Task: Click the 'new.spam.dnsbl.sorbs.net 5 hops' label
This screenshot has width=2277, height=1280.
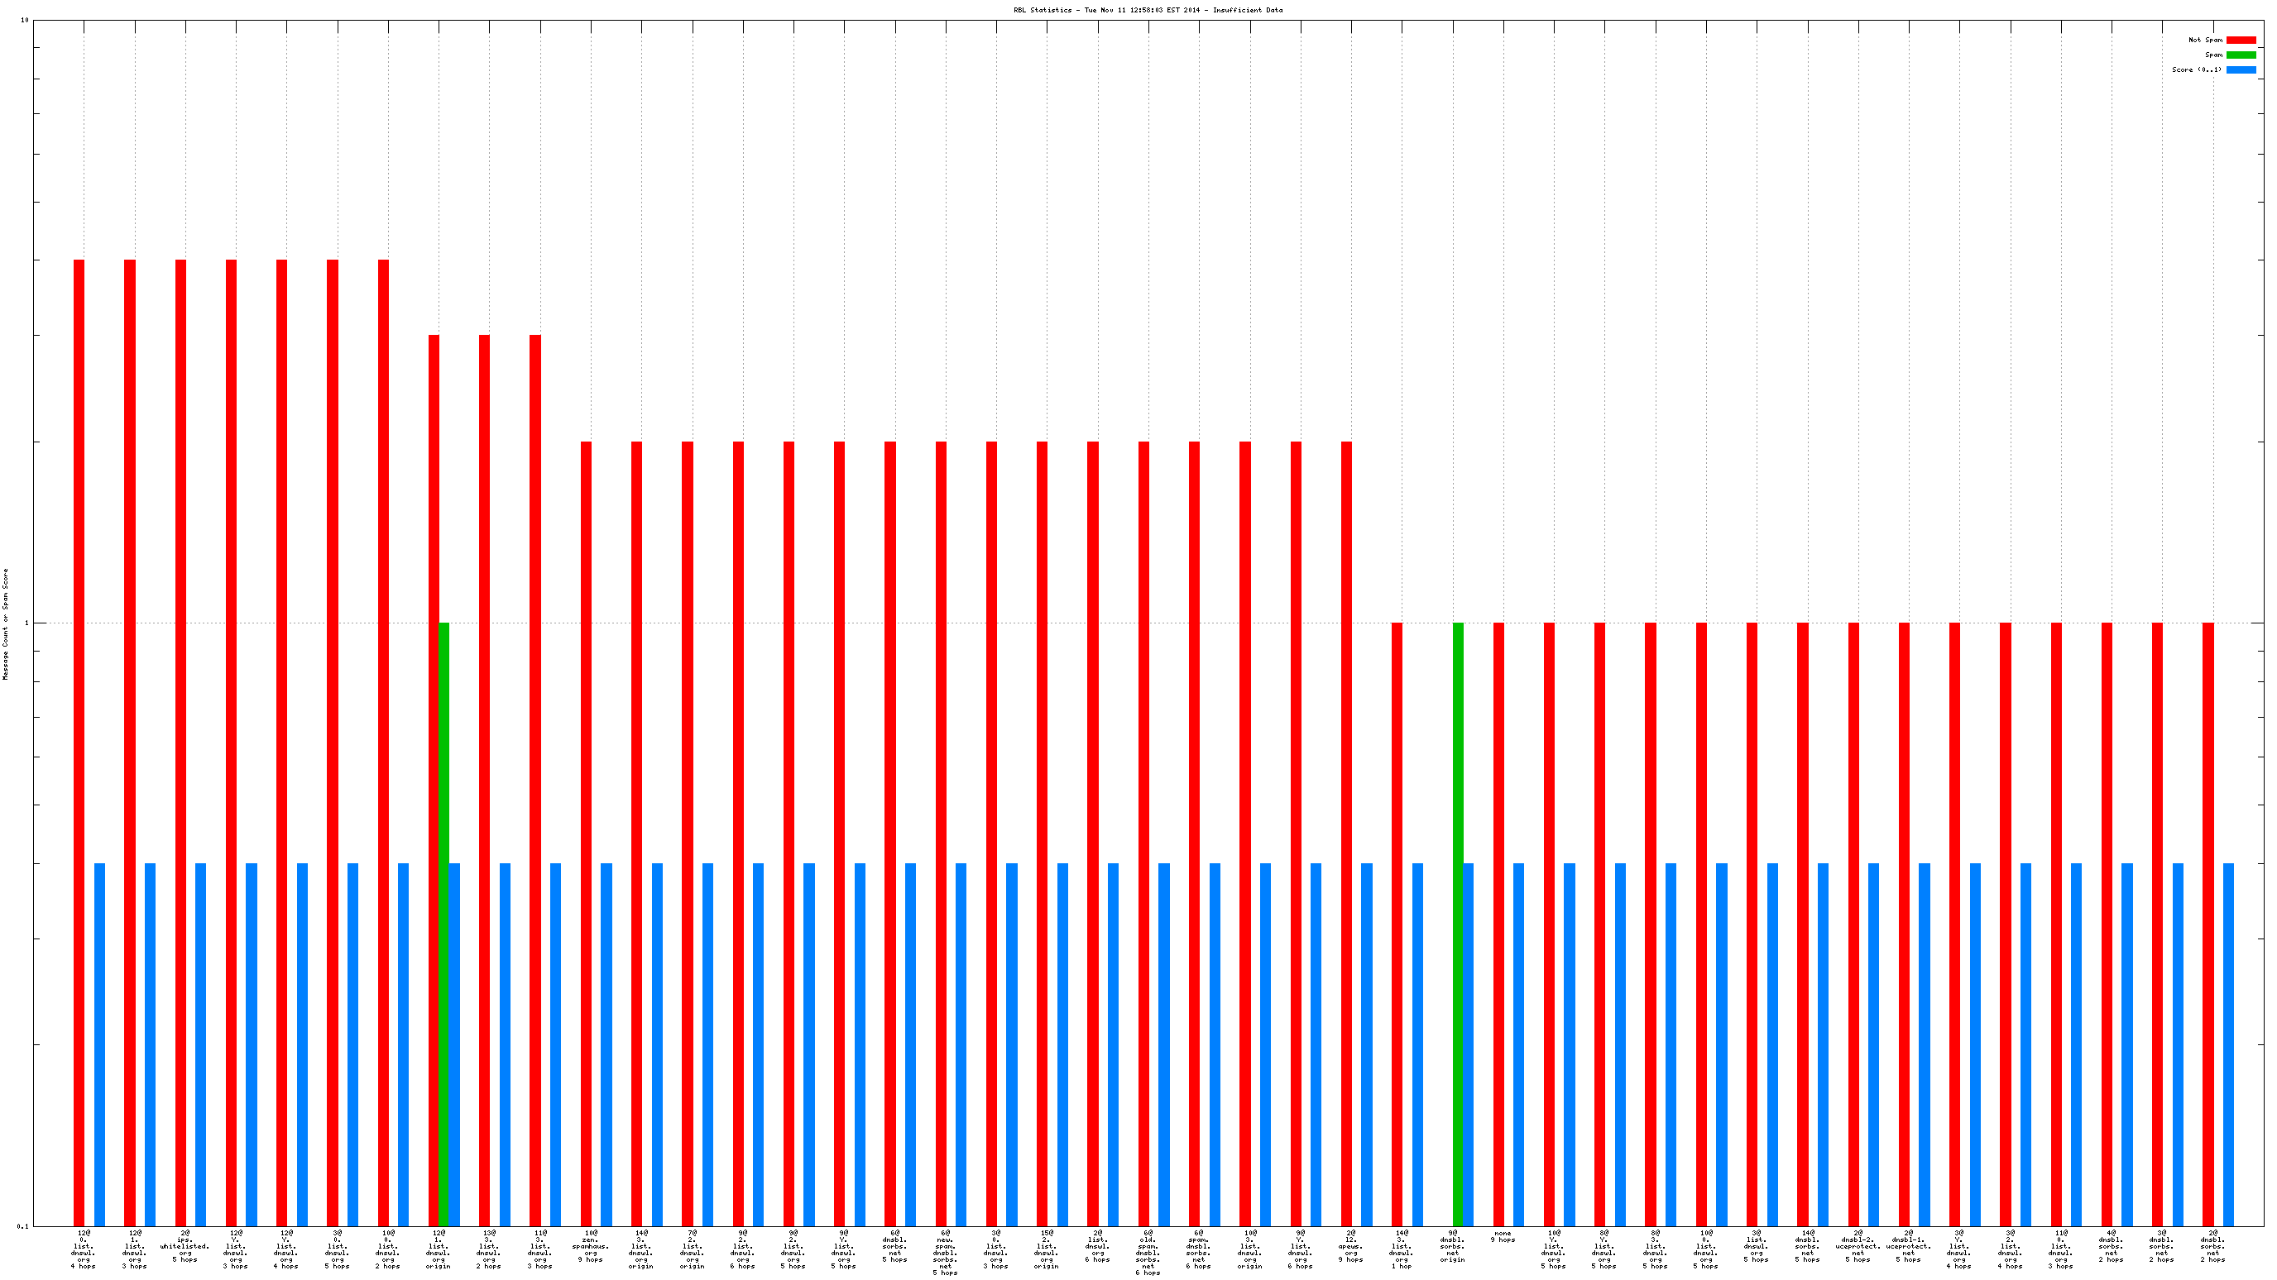Action: click(x=945, y=1253)
